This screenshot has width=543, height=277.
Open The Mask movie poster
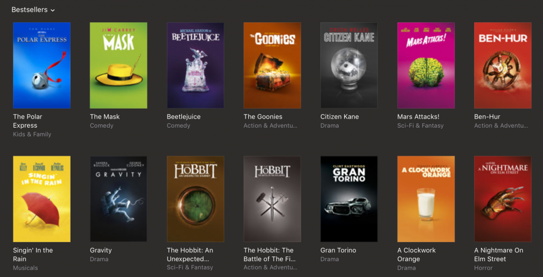pyautogui.click(x=118, y=65)
